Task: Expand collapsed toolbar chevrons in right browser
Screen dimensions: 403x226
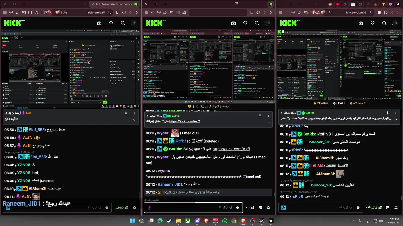Action: 287,13
